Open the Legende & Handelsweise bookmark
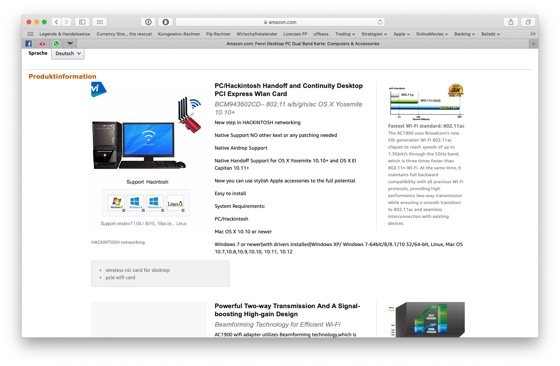 [65, 34]
